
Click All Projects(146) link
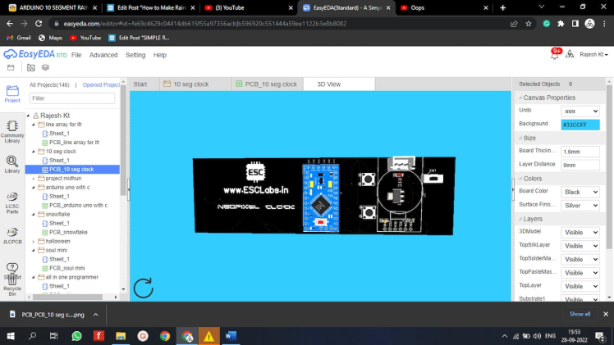pyautogui.click(x=49, y=84)
